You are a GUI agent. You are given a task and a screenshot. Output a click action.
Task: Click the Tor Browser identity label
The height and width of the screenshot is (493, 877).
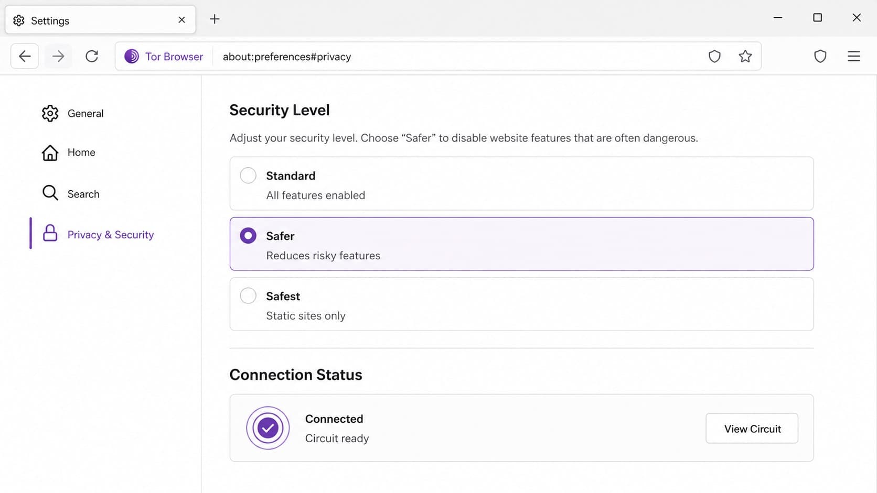[174, 57]
